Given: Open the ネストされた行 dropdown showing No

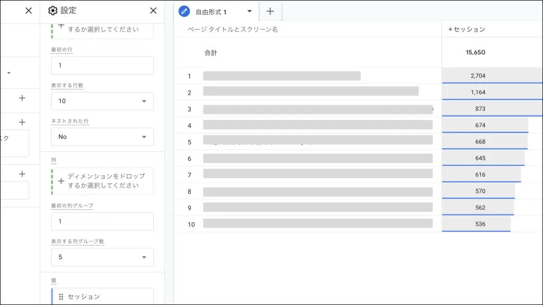Looking at the screenshot, I should 102,137.
